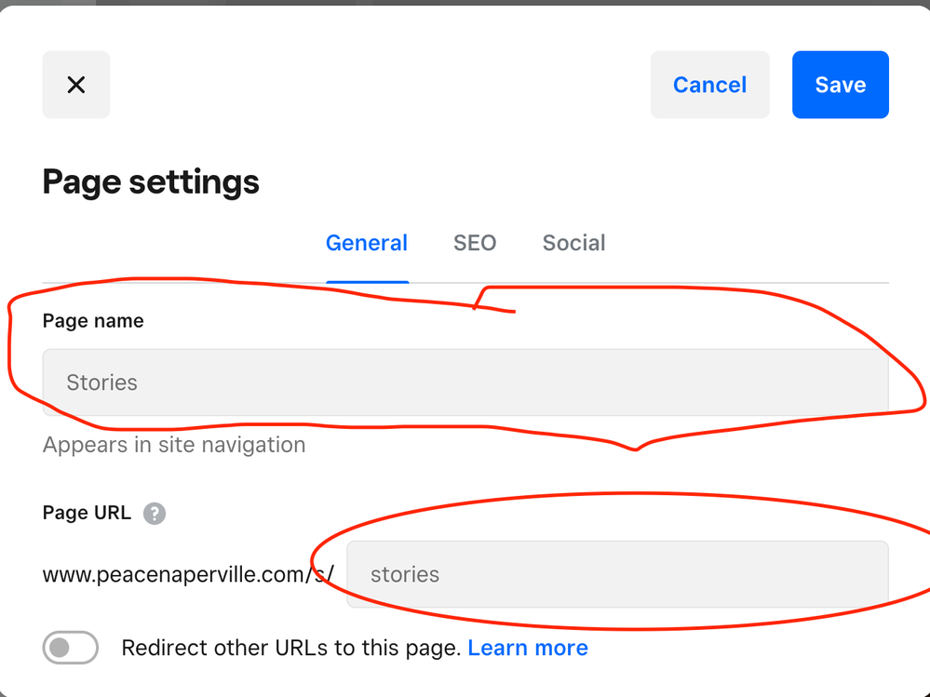Click the Page URL label text
The image size is (930, 697).
click(87, 513)
